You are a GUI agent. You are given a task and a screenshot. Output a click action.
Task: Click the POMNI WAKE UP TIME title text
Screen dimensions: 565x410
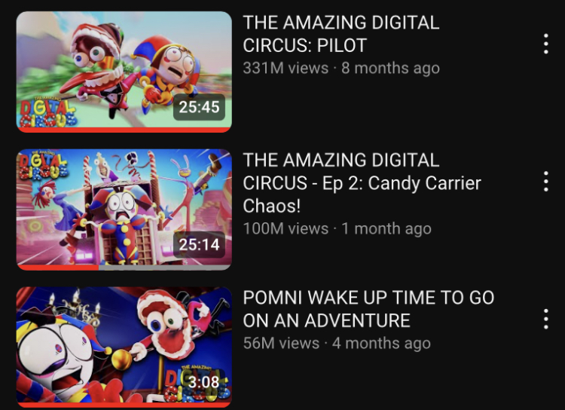368,309
